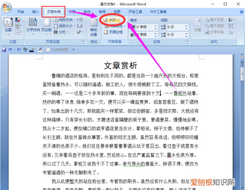
Task: Decrease spacing after with the down arrow
Action: [x=186, y=36]
